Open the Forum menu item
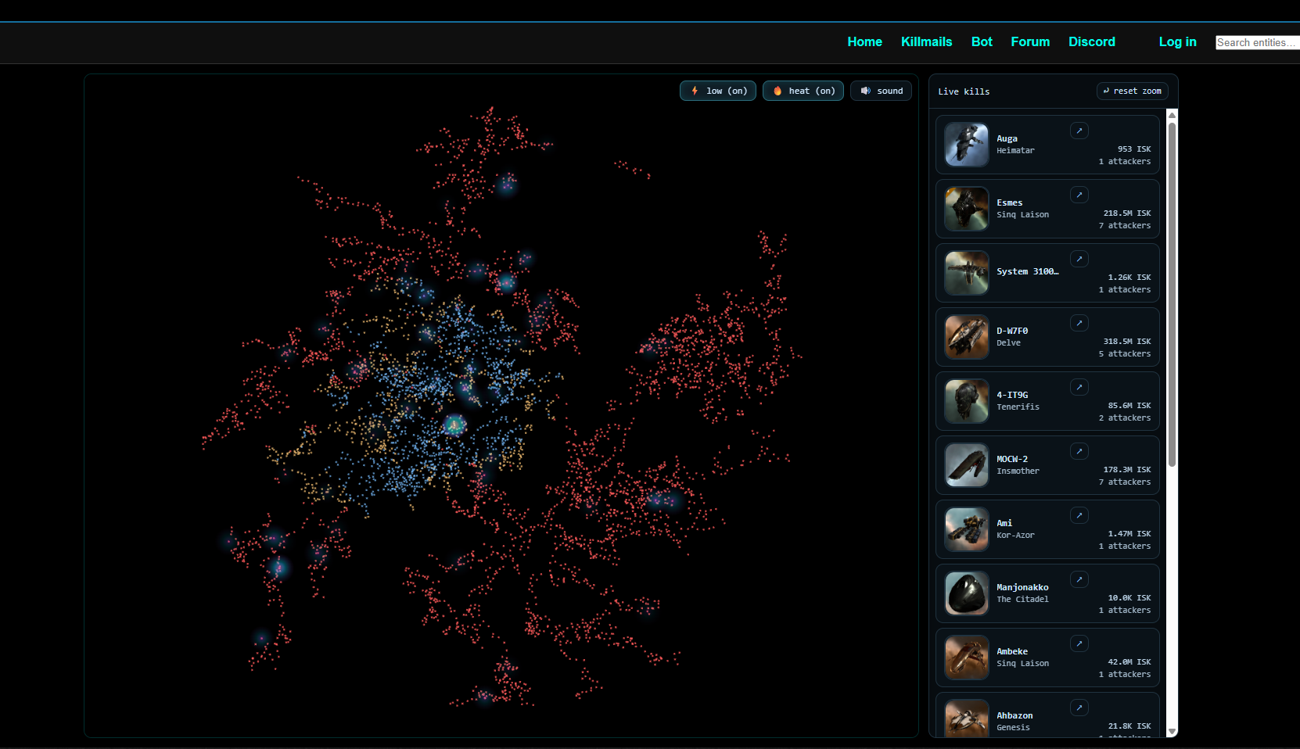 [1030, 42]
